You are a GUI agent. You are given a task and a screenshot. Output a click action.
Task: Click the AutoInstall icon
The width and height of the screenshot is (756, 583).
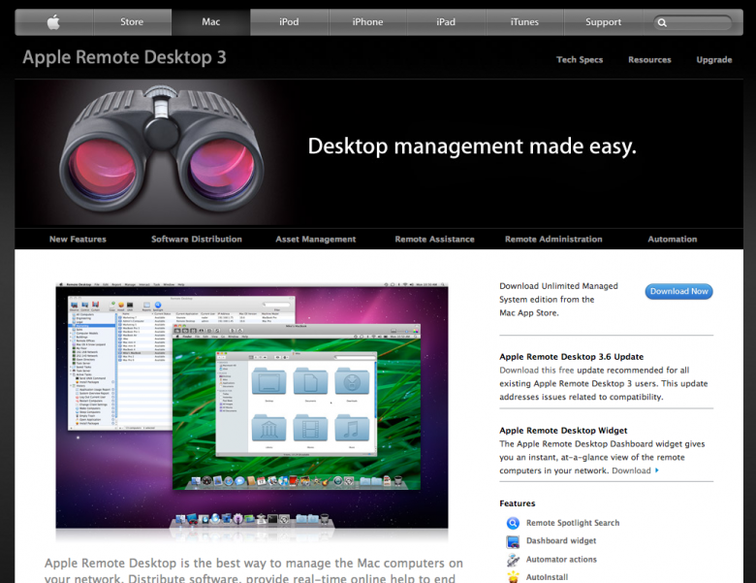coord(513,577)
